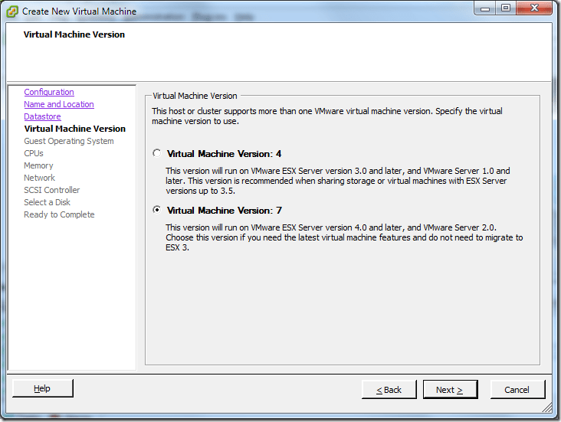Click the ESX Server 3.0 description paragraph
This screenshot has height=422, width=561.
[338, 181]
